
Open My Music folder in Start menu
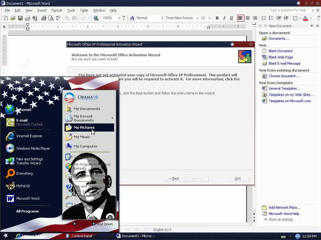(x=89, y=137)
